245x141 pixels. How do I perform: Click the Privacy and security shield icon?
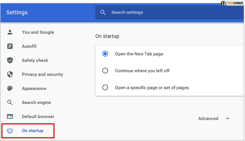10,74
